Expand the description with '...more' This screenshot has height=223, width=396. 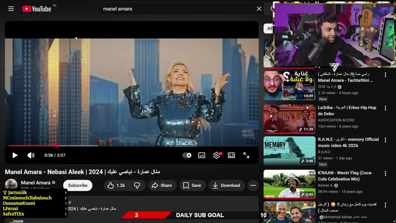[x=16, y=221]
